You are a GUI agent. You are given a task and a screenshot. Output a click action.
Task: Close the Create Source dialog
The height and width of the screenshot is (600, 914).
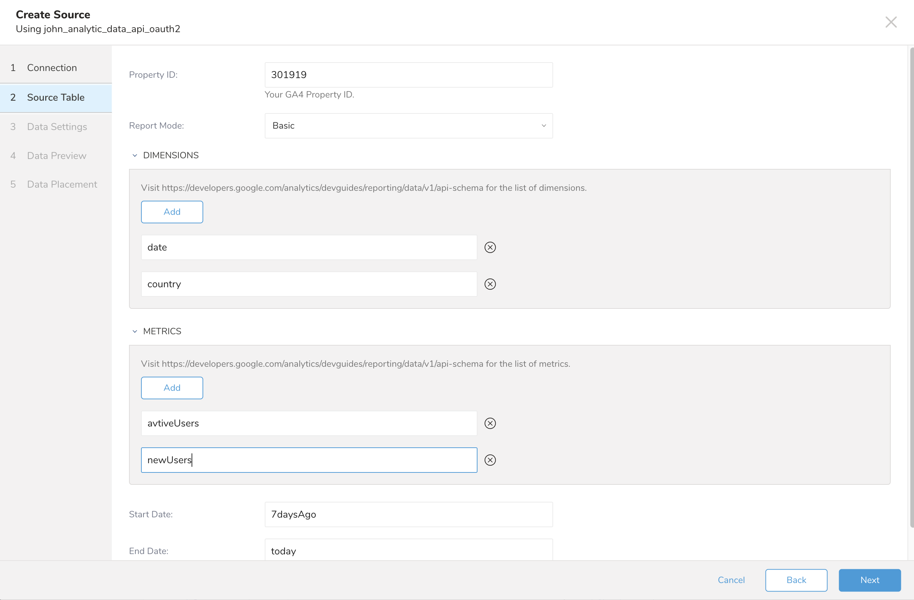tap(891, 22)
